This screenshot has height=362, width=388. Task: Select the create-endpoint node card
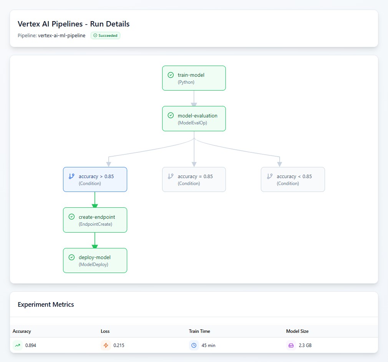(95, 220)
